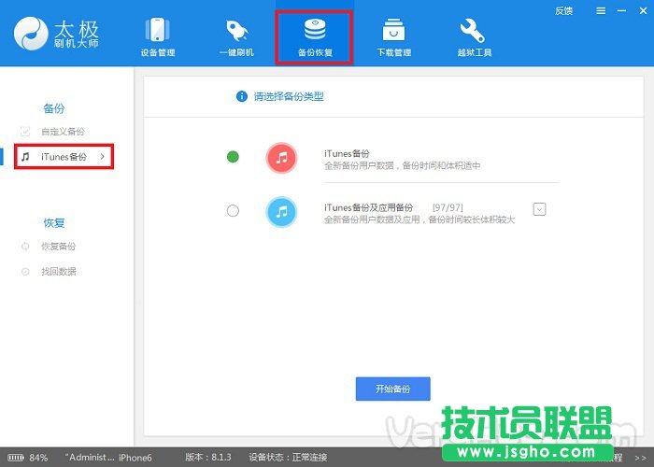The image size is (654, 467).
Task: Click the 84% battery text
Action: (x=38, y=458)
